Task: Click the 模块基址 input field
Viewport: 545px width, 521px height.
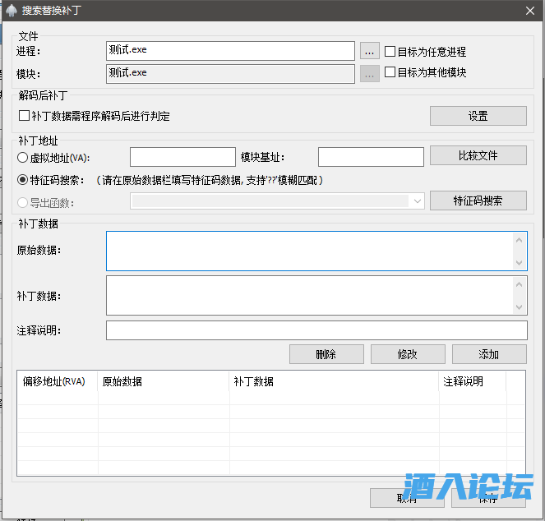Action: (370, 157)
